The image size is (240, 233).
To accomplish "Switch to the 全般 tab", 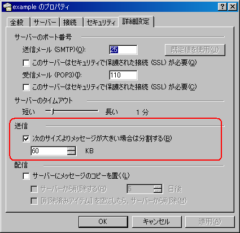I will 18,22.
